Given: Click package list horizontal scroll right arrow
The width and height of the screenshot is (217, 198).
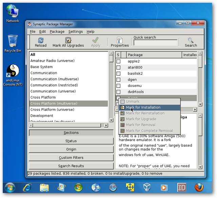Looking at the screenshot, I should coord(195,110).
